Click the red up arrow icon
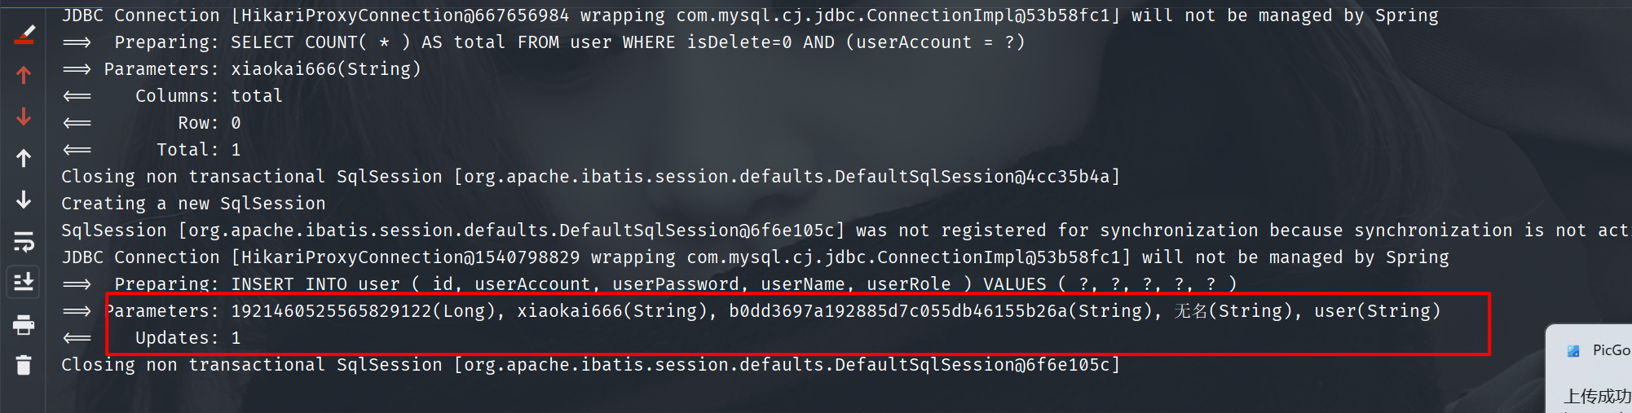Image resolution: width=1632 pixels, height=413 pixels. 24,76
